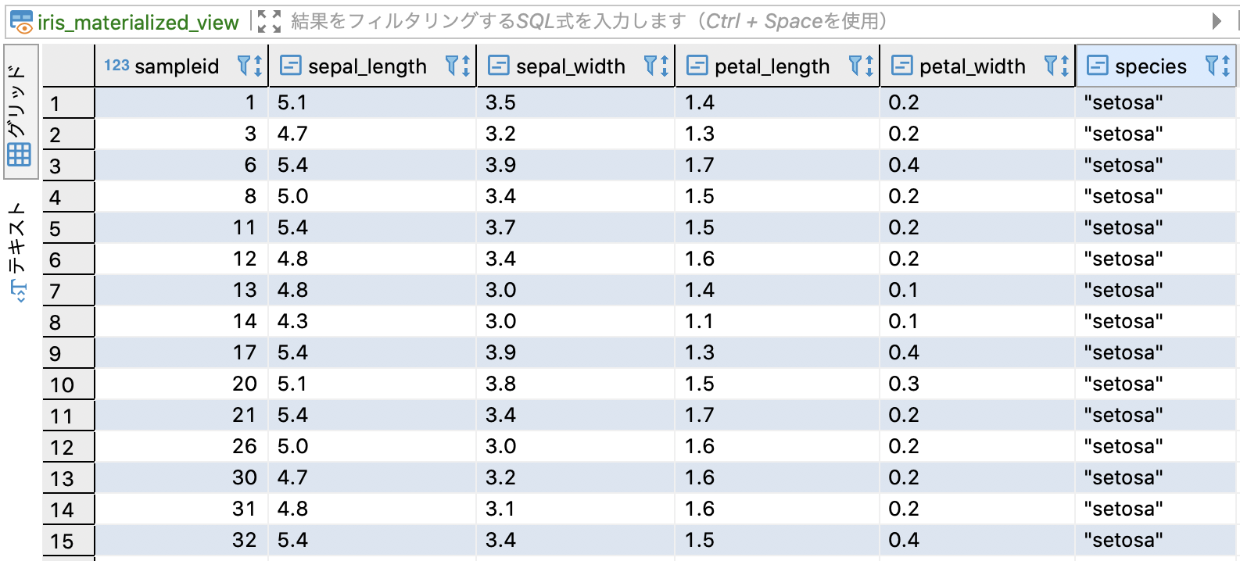Screen dimensions: 1240x561
Task: Click the species column header
Action: point(1150,66)
